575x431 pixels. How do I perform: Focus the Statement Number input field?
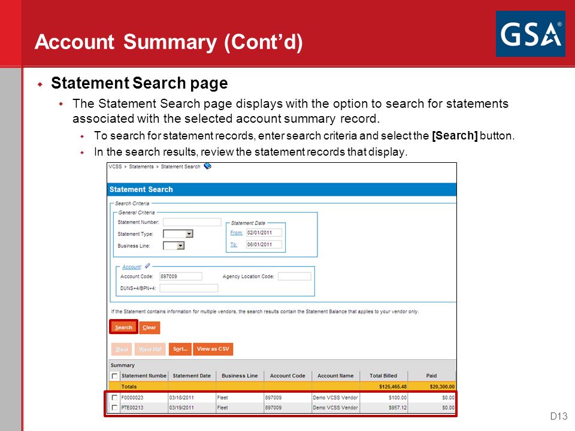192,222
